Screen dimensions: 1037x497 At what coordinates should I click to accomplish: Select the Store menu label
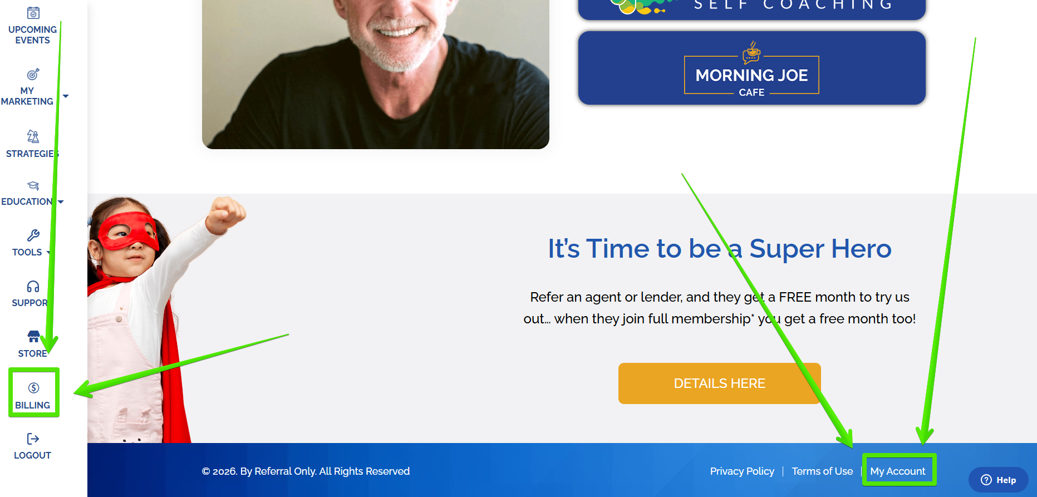33,353
